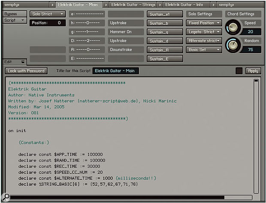Click the Speed knob
The width and height of the screenshot is (266, 203).
point(233,27)
